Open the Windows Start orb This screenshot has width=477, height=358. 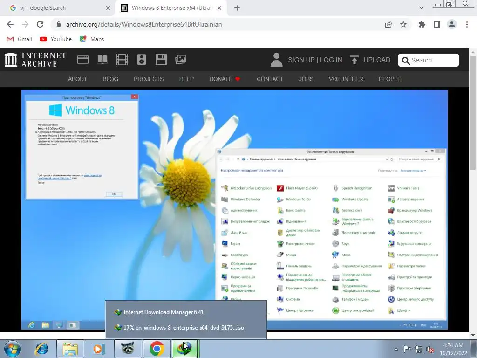click(12, 349)
